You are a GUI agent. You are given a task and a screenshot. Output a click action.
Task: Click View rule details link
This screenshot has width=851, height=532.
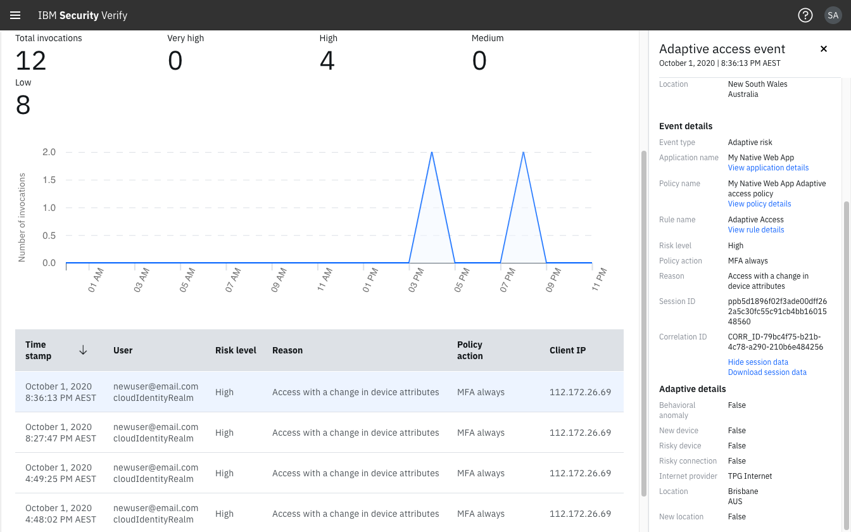tap(756, 230)
